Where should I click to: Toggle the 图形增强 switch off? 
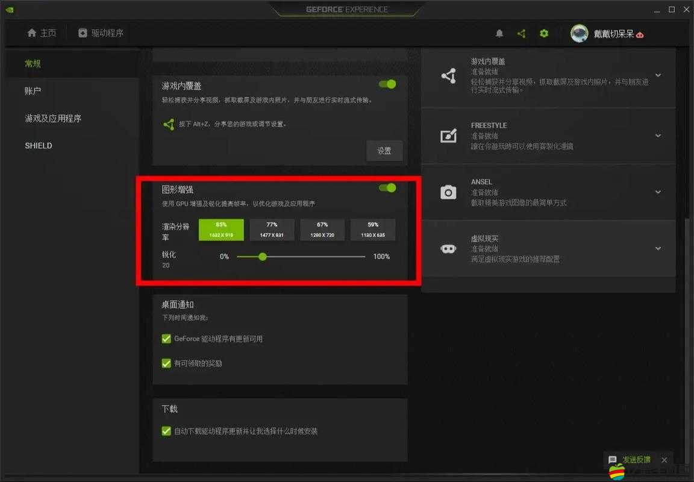pyautogui.click(x=386, y=188)
